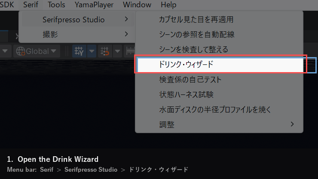Click the increment snapping ruler icon
Screen dimensions: 318x179
tap(130, 51)
